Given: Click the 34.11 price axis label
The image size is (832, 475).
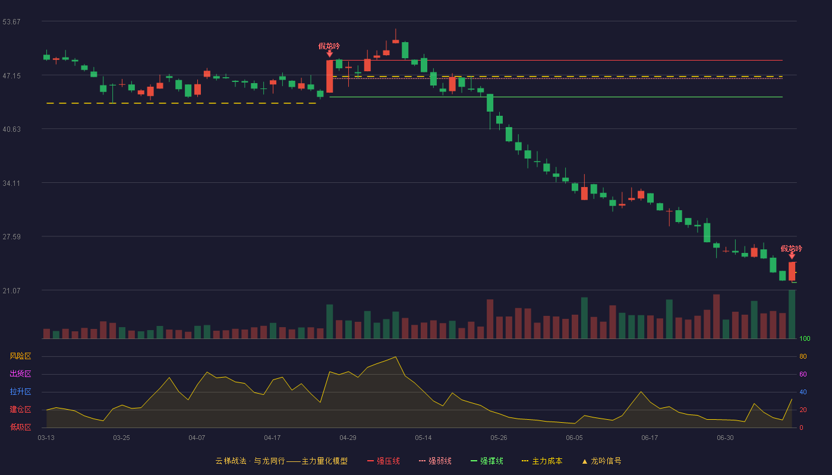Looking at the screenshot, I should coord(11,183).
